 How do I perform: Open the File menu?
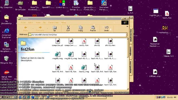pos(23,22)
